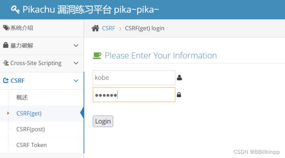Click the CSRF share icon in sidebar
The height and width of the screenshot is (158, 285).
coord(6,81)
